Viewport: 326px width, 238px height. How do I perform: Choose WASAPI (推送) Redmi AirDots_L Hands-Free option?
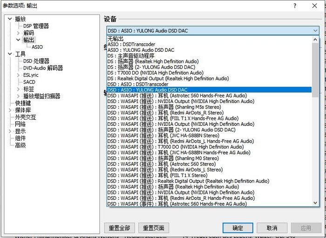pyautogui.click(x=209, y=141)
